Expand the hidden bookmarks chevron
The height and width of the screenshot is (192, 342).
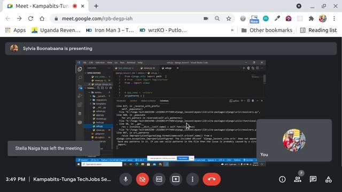232,30
